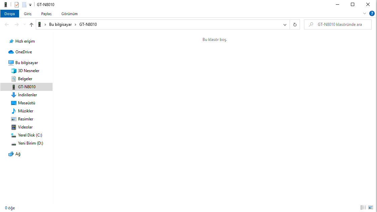Select GT-N8010 in the address breadcrumb
This screenshot has height=212, width=377.
88,24
